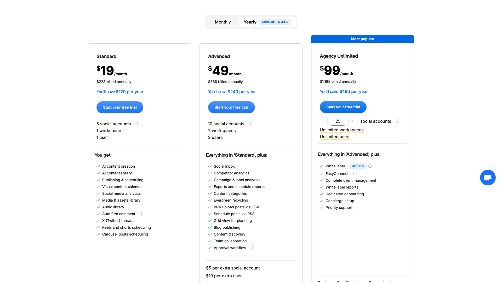Switch to Monthly billing
The image size is (502, 282).
pyautogui.click(x=223, y=22)
